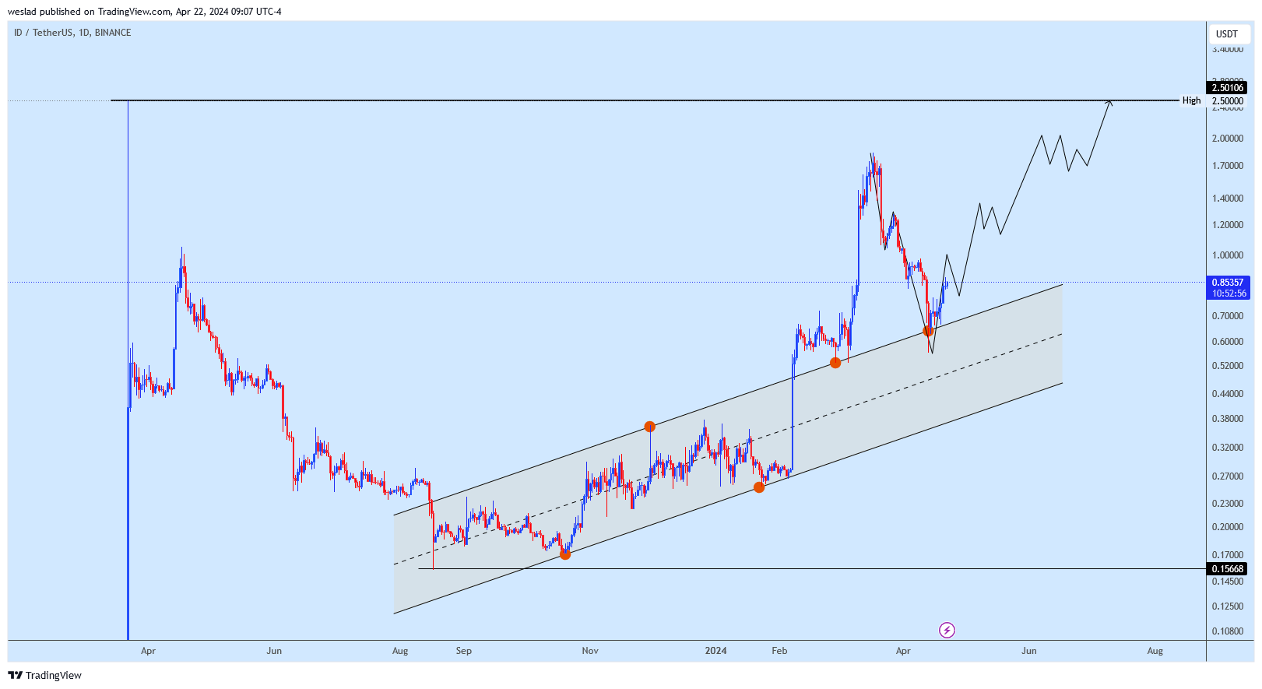The width and height of the screenshot is (1262, 689).
Task: Click the 0.60000 price axis label
Action: click(1228, 342)
